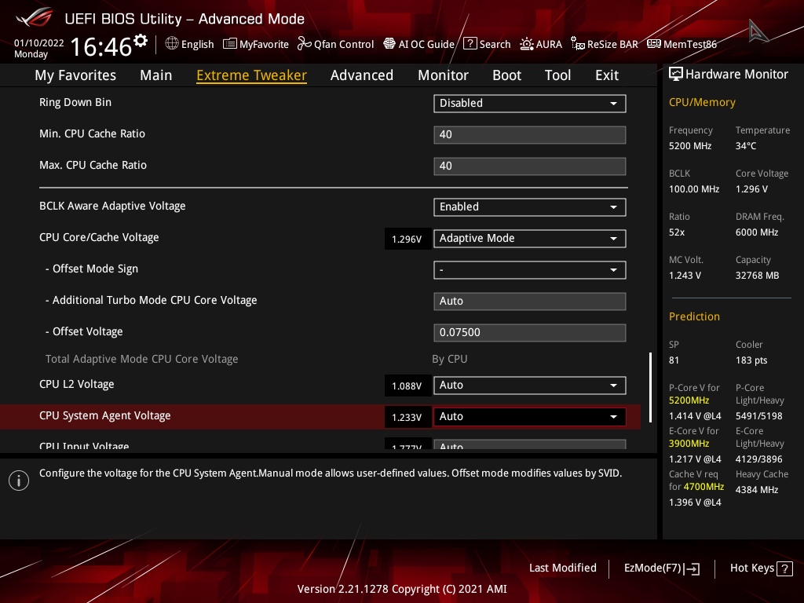
Task: Open Hot Keys question-mark icon
Action: 784,568
